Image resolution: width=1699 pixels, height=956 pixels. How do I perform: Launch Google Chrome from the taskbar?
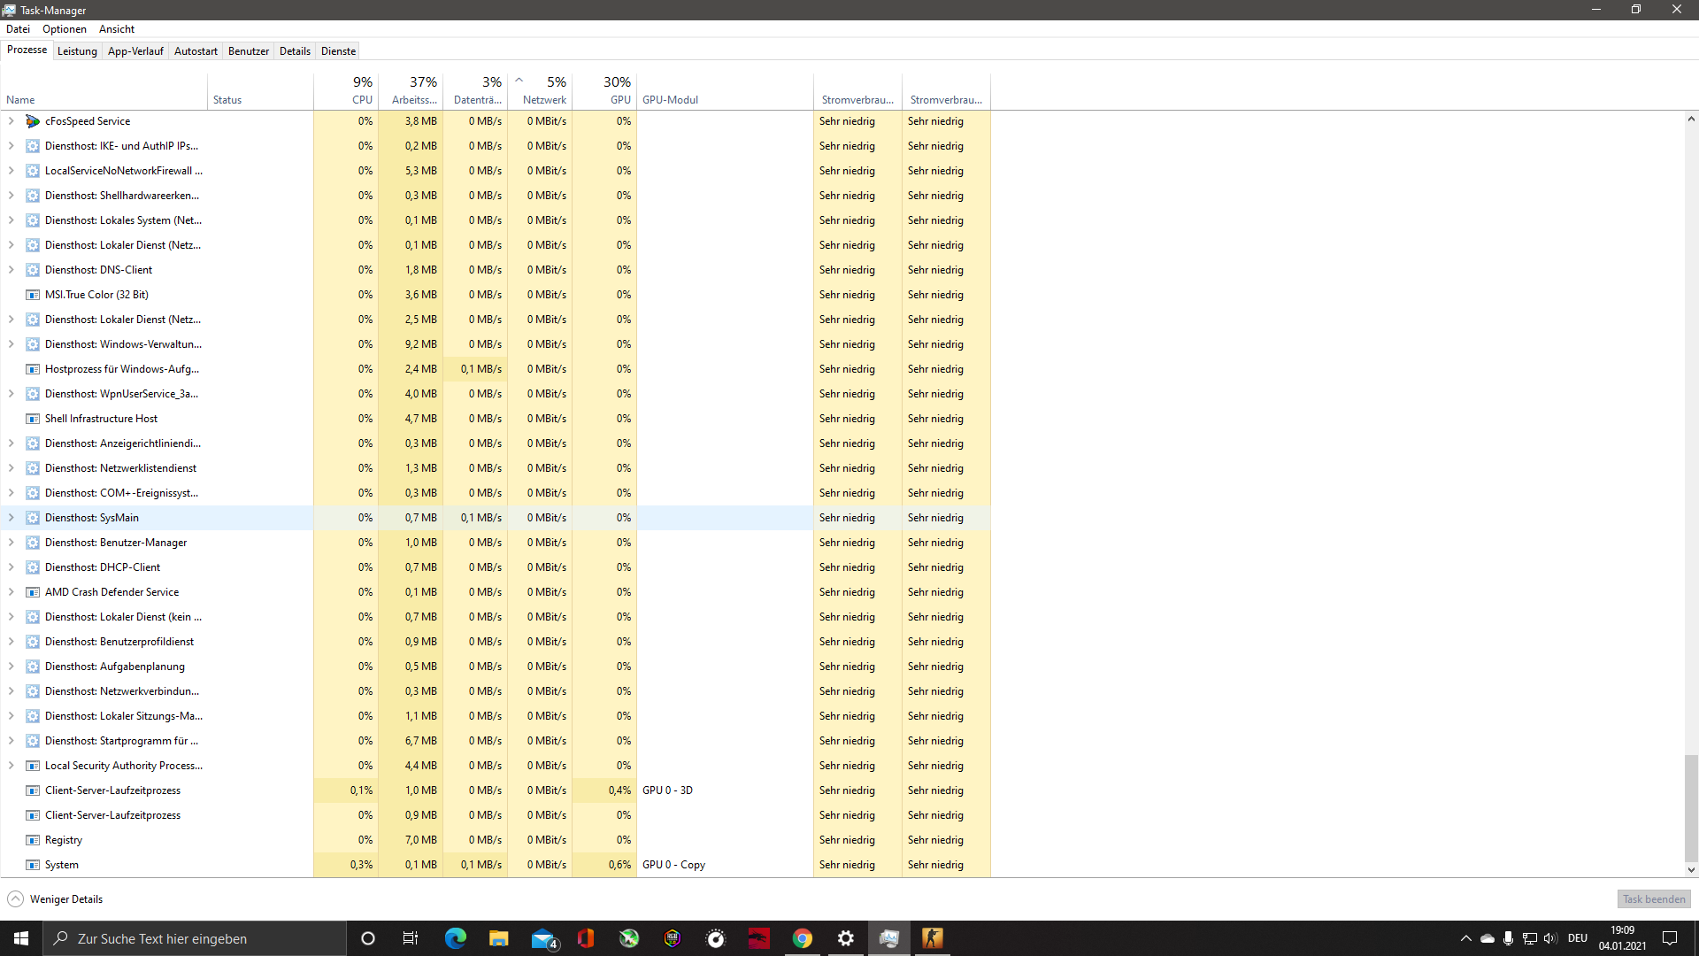click(802, 938)
